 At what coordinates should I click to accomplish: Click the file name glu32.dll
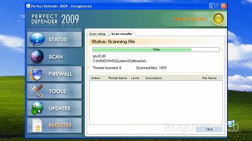click(99, 56)
